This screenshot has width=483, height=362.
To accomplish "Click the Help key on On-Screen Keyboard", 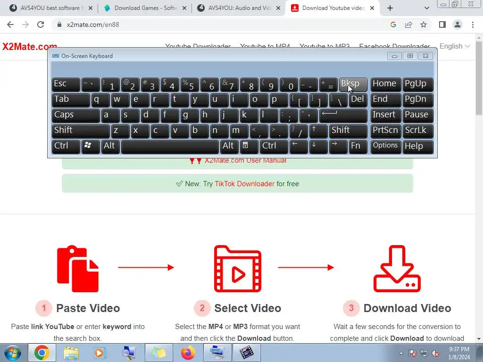I will point(418,147).
